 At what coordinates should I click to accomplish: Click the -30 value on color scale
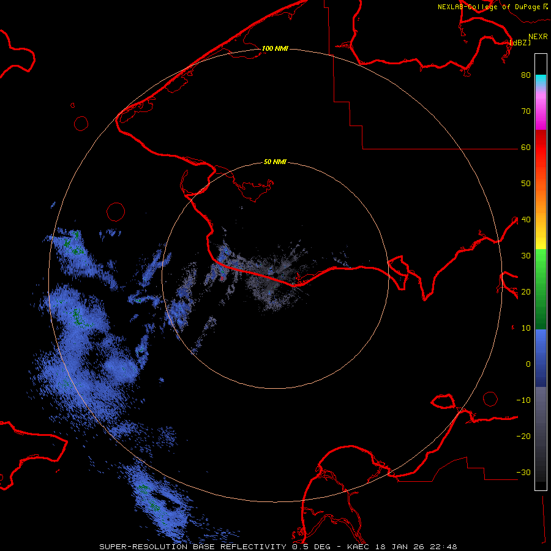pyautogui.click(x=523, y=473)
